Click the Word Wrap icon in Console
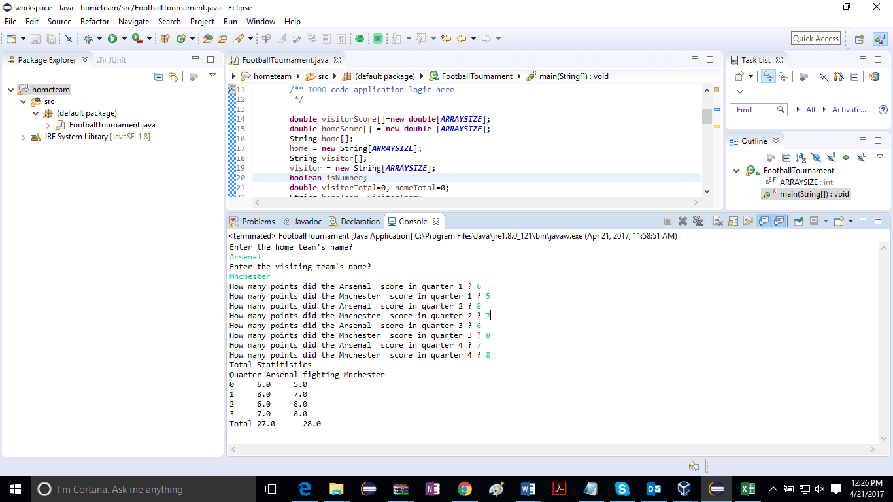893x502 pixels. pyautogui.click(x=749, y=221)
